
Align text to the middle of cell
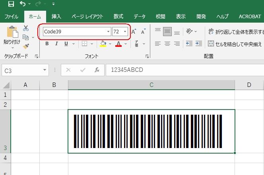point(167,31)
